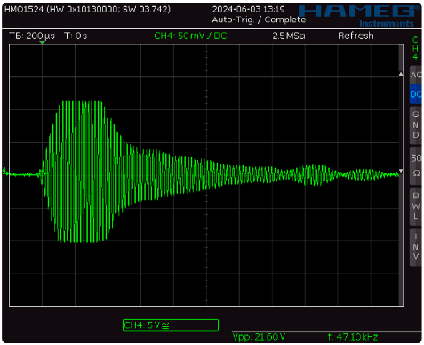This screenshot has height=345, width=424.
Task: Click the CH4 vertical menu label
Action: pos(415,48)
